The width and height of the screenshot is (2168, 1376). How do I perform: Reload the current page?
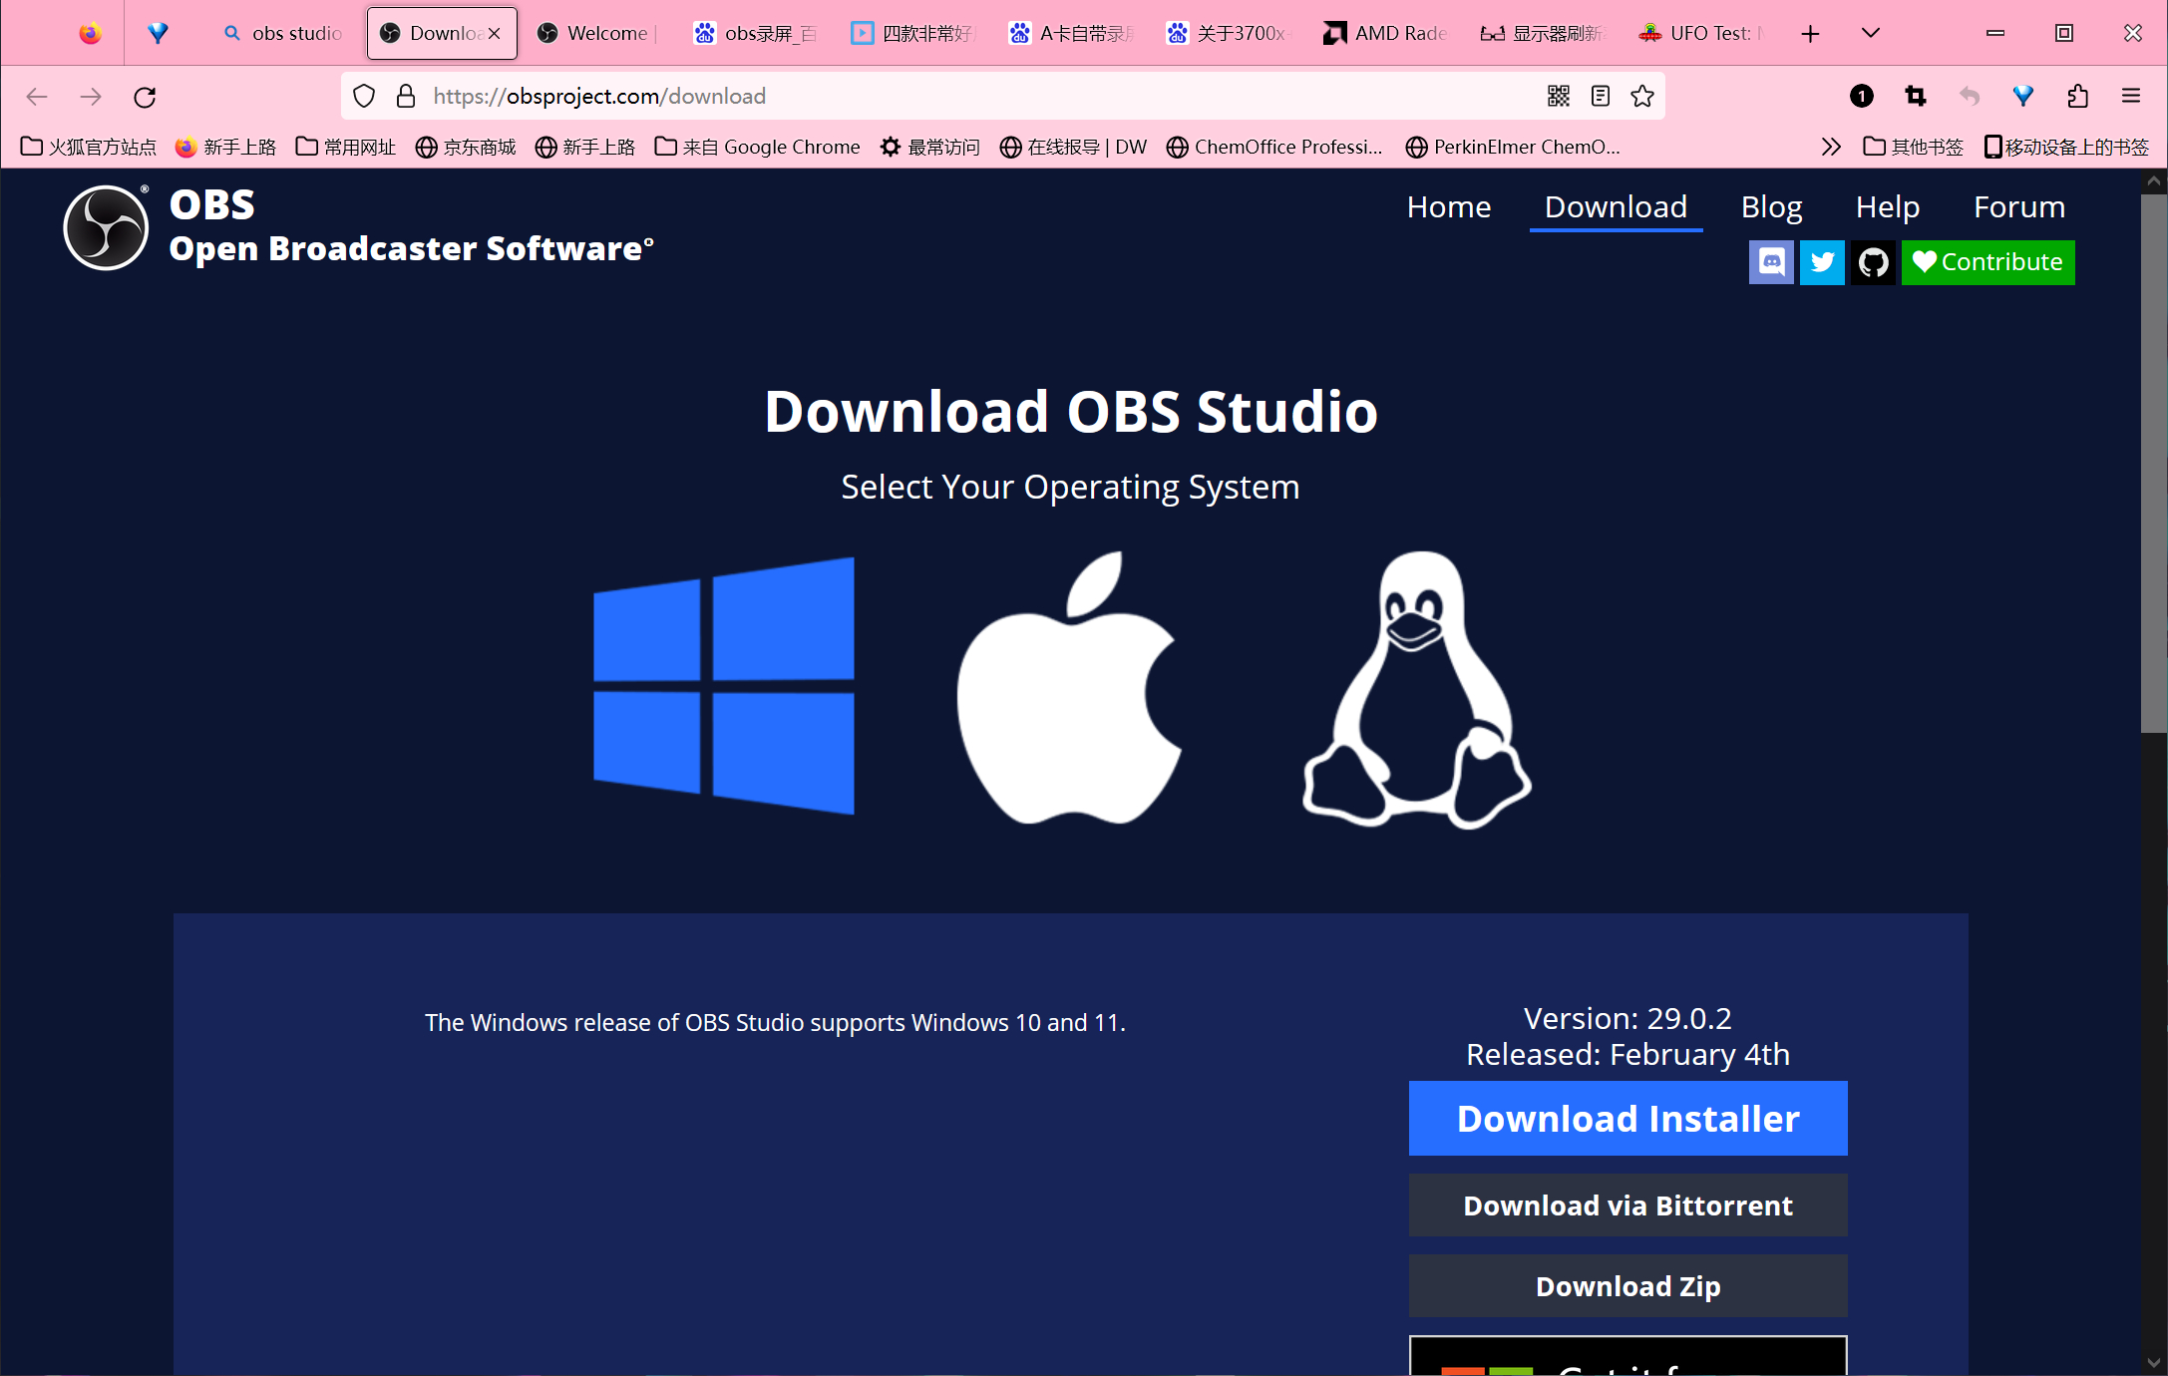pos(145,97)
